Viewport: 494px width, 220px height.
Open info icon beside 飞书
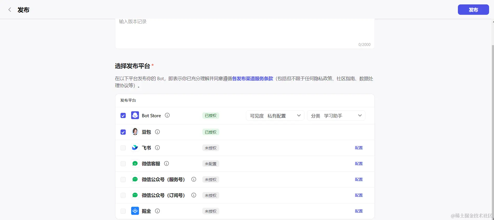click(x=157, y=148)
